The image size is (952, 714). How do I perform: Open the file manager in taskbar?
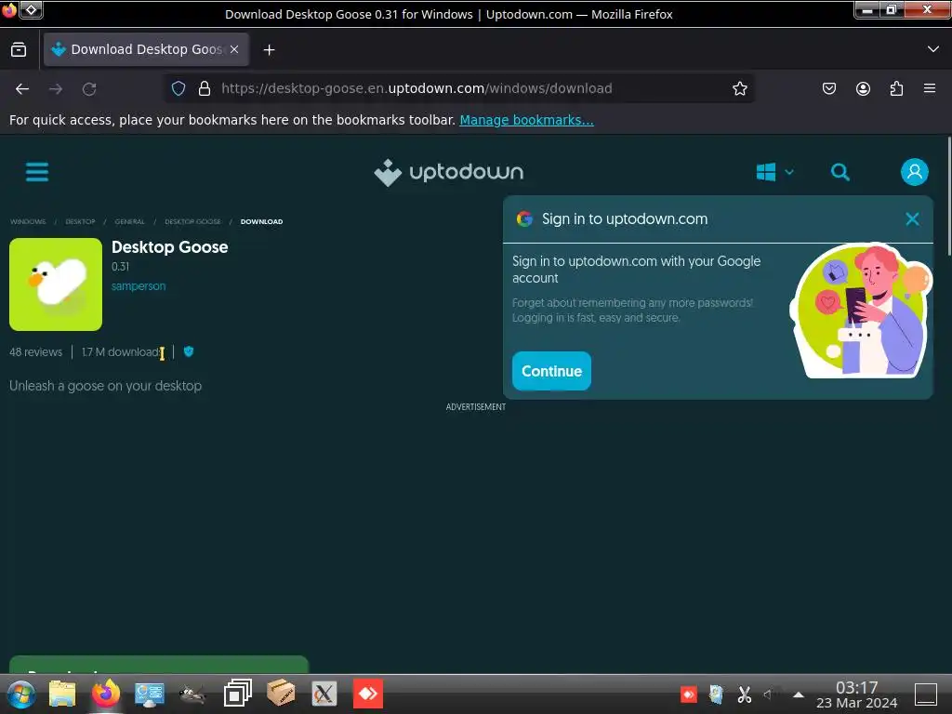pos(62,694)
